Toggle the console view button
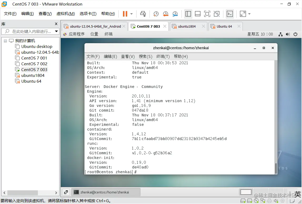Image resolution: width=302 pixels, height=204 pixels. pos(230,14)
